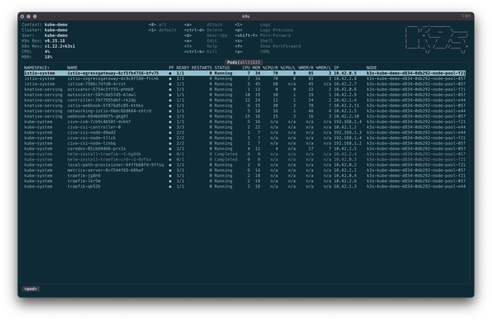
Task: Select the activator-5754c5ff55-phhb8 pod
Action: pyautogui.click(x=245, y=89)
